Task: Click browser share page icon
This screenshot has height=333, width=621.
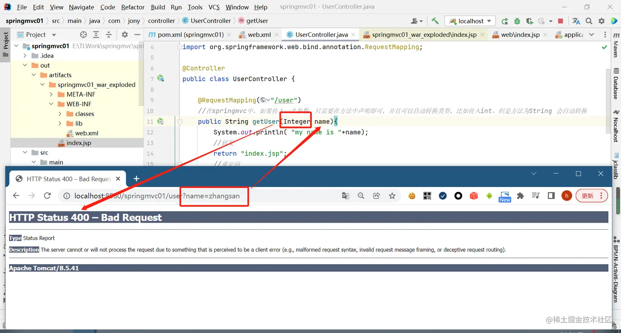Action: (x=376, y=196)
